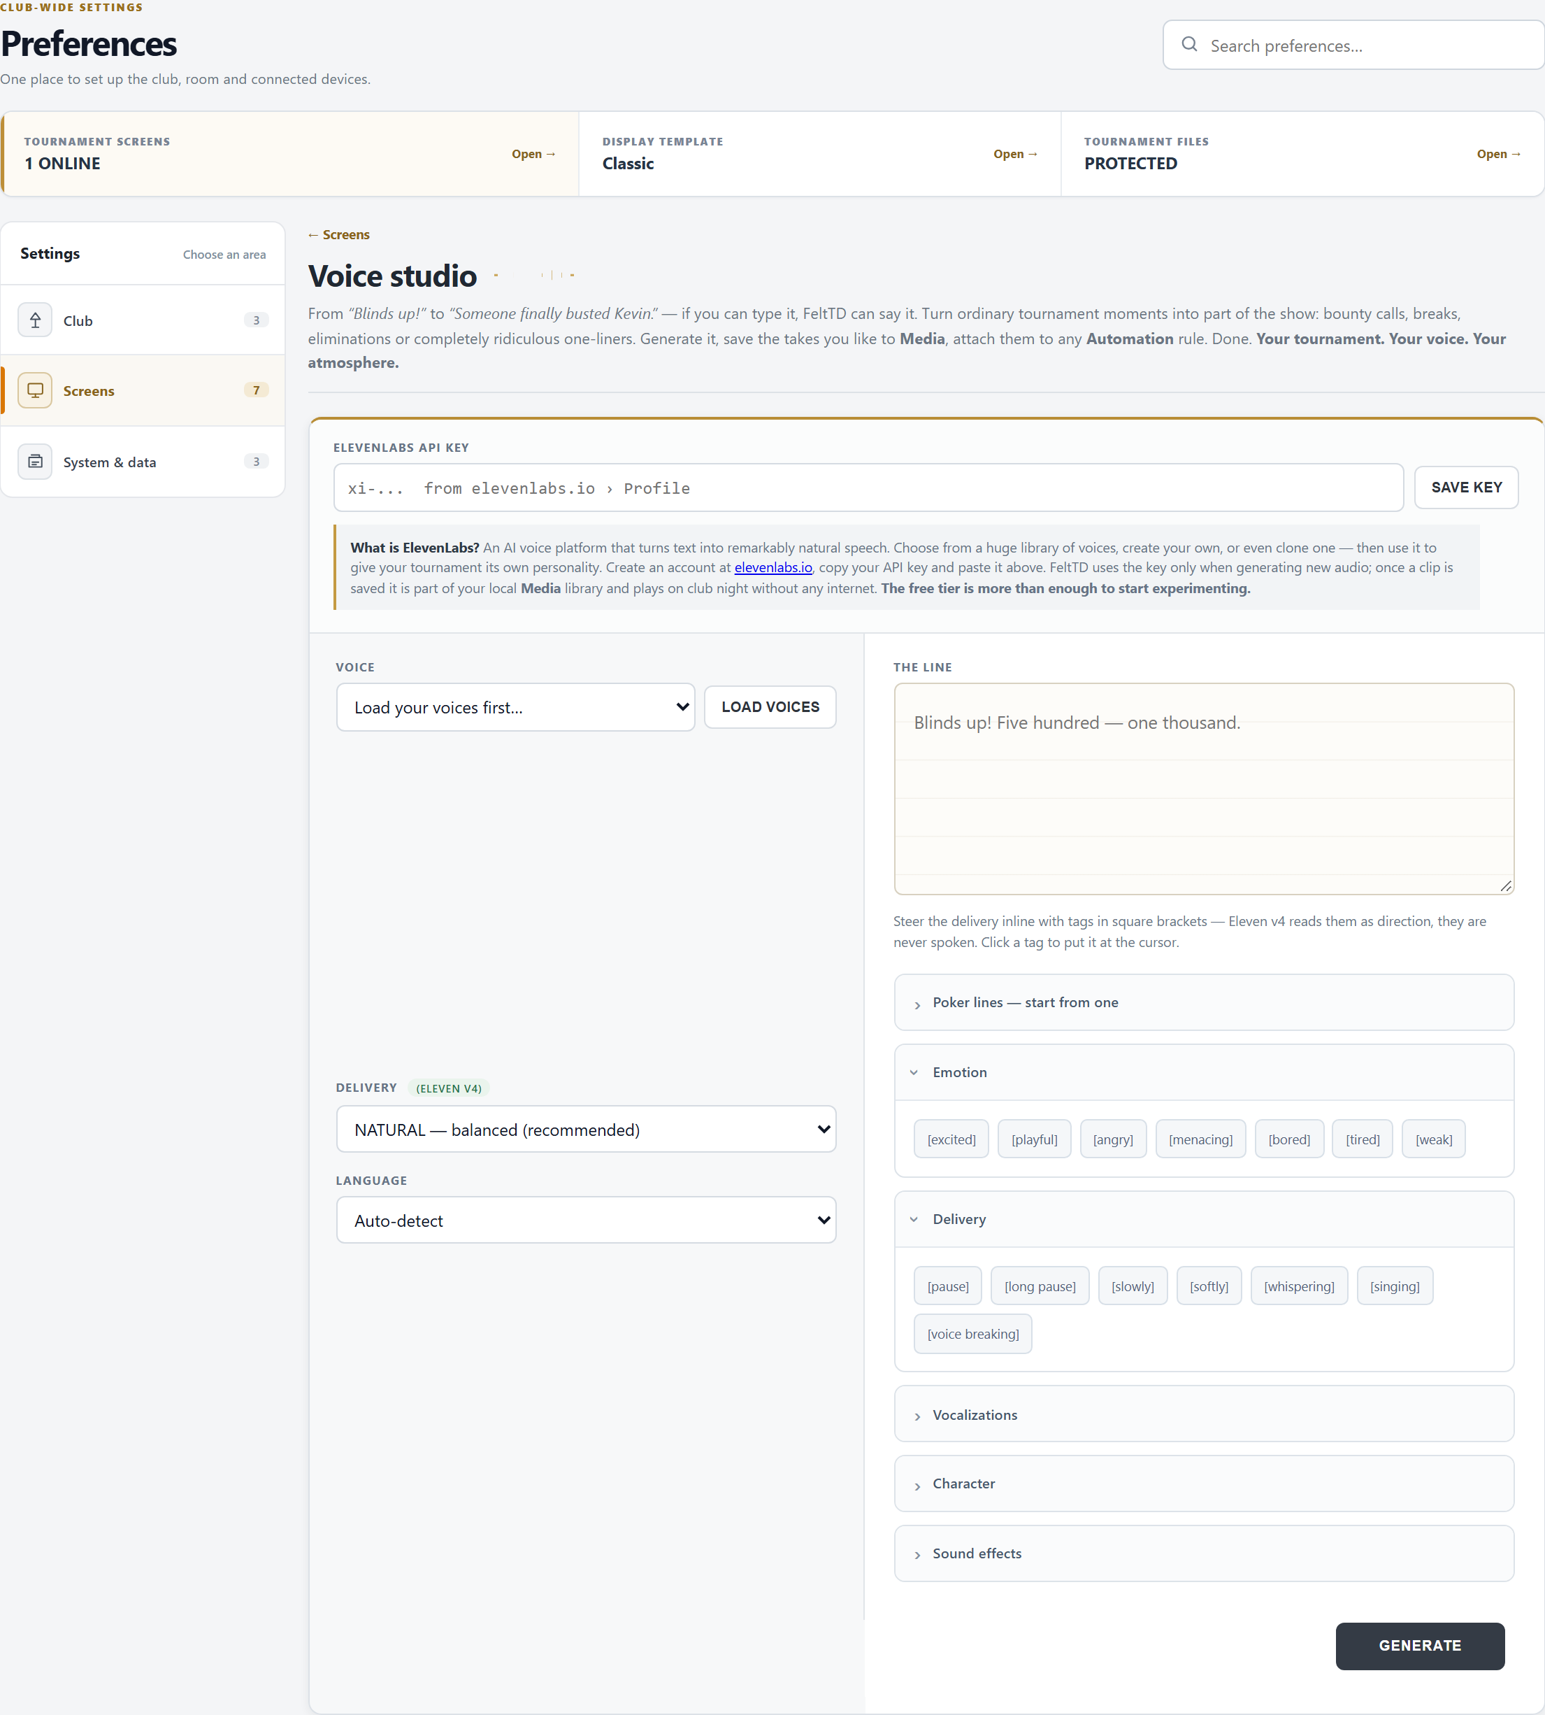Select Screens settings area

[x=143, y=390]
